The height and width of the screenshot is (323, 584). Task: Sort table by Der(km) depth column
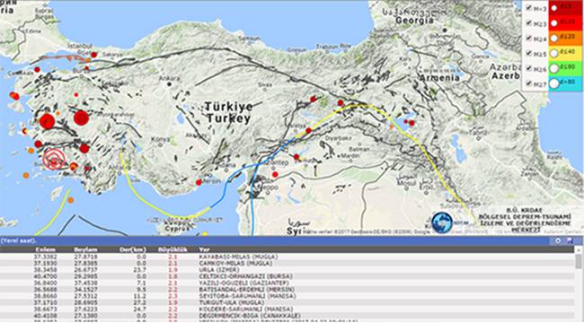pyautogui.click(x=133, y=249)
